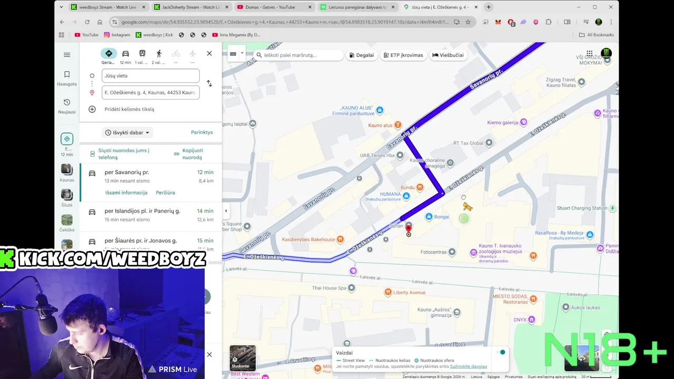Swap start and destination points
This screenshot has height=379, width=674.
(209, 84)
